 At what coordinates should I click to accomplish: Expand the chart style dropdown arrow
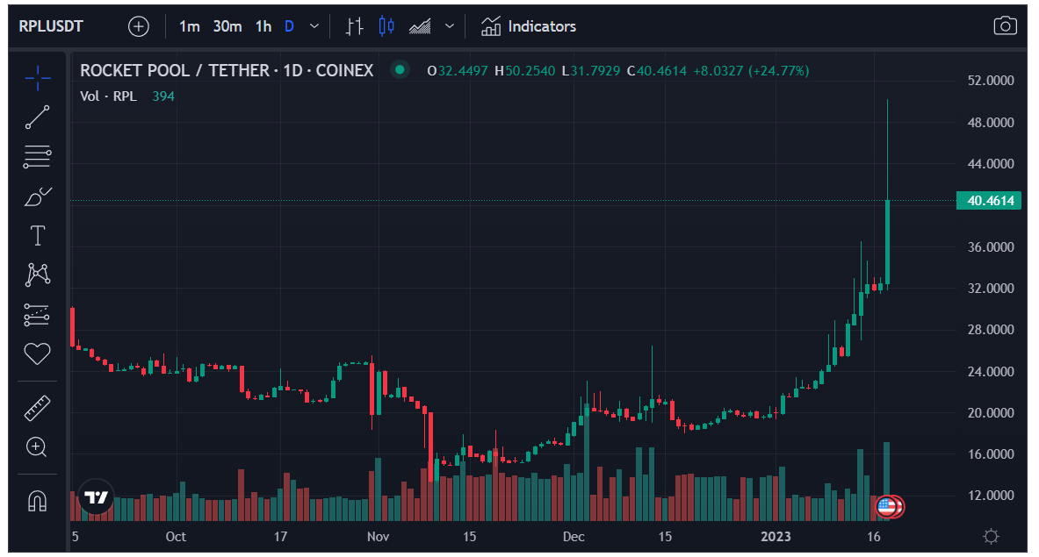[450, 26]
